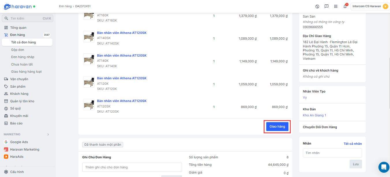This screenshot has height=177, width=390.
Task: Click phone number 0909666555
Action: coord(313,27)
